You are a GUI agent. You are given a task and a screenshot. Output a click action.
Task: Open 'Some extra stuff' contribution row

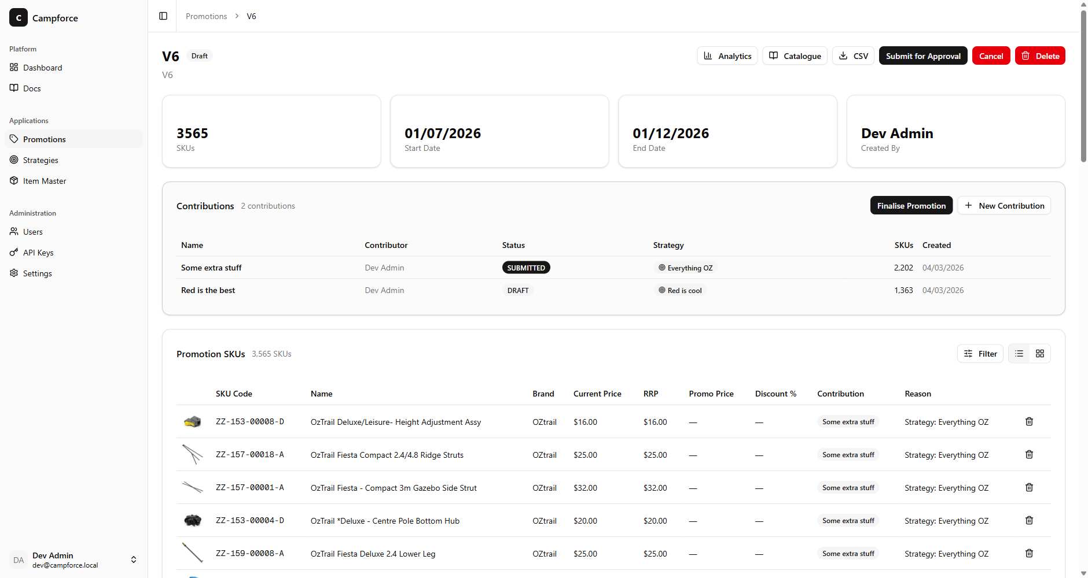click(613, 268)
